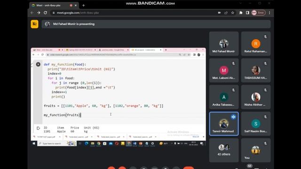
Task: Click the code line starting with fruits =
Action: coord(103,106)
